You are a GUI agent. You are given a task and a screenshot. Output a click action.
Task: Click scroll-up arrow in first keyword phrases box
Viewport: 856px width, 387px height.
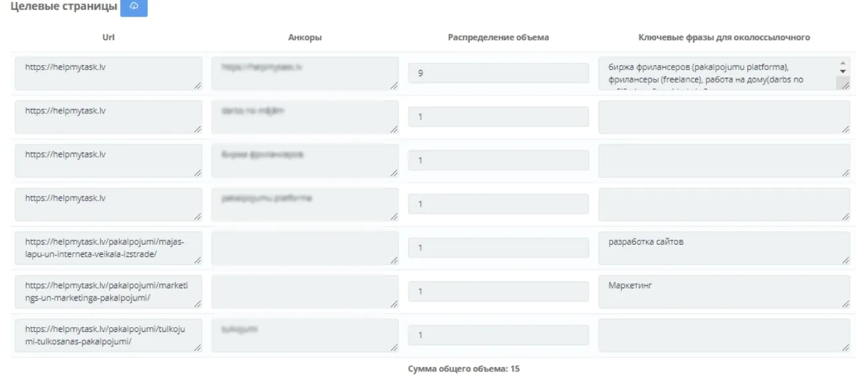point(843,64)
